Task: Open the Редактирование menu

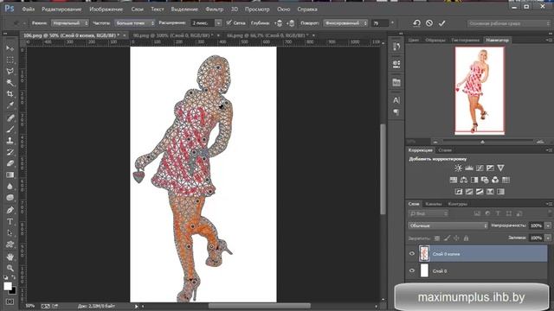Action: (61, 10)
